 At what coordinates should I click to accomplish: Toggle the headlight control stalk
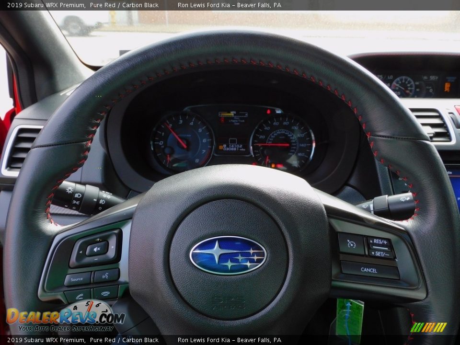tap(72, 196)
